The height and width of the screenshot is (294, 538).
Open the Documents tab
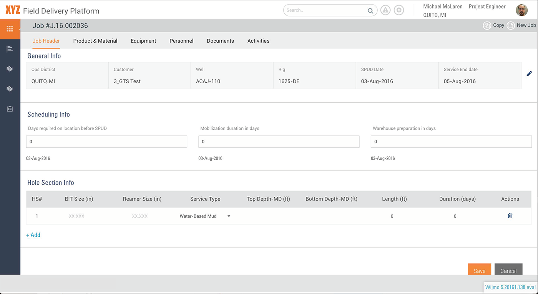[x=220, y=41]
